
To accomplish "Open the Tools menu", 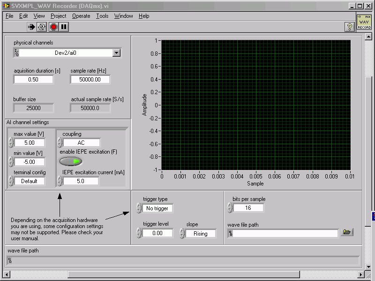I will (x=102, y=16).
